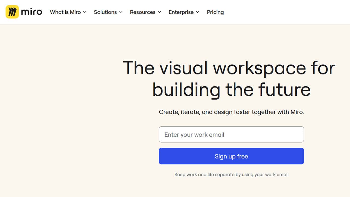
Task: Click the miro wordmark text
Action: coord(32,12)
